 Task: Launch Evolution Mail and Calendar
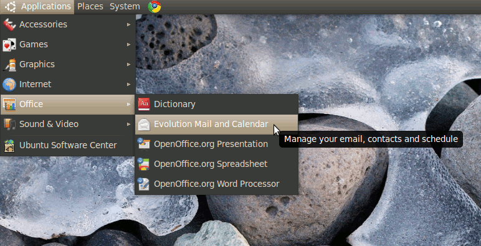217,124
